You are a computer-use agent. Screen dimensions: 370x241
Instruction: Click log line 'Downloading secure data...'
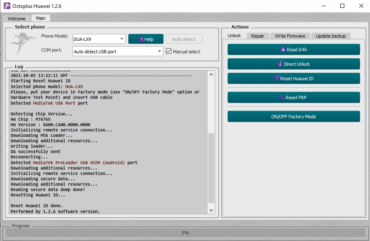43,179
